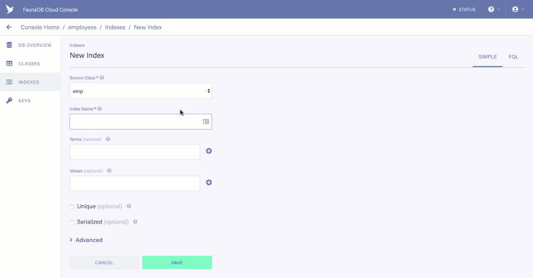Show help for Index Name
533x278 pixels.
tap(99, 109)
